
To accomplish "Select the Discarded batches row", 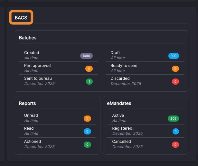I will point(145,81).
